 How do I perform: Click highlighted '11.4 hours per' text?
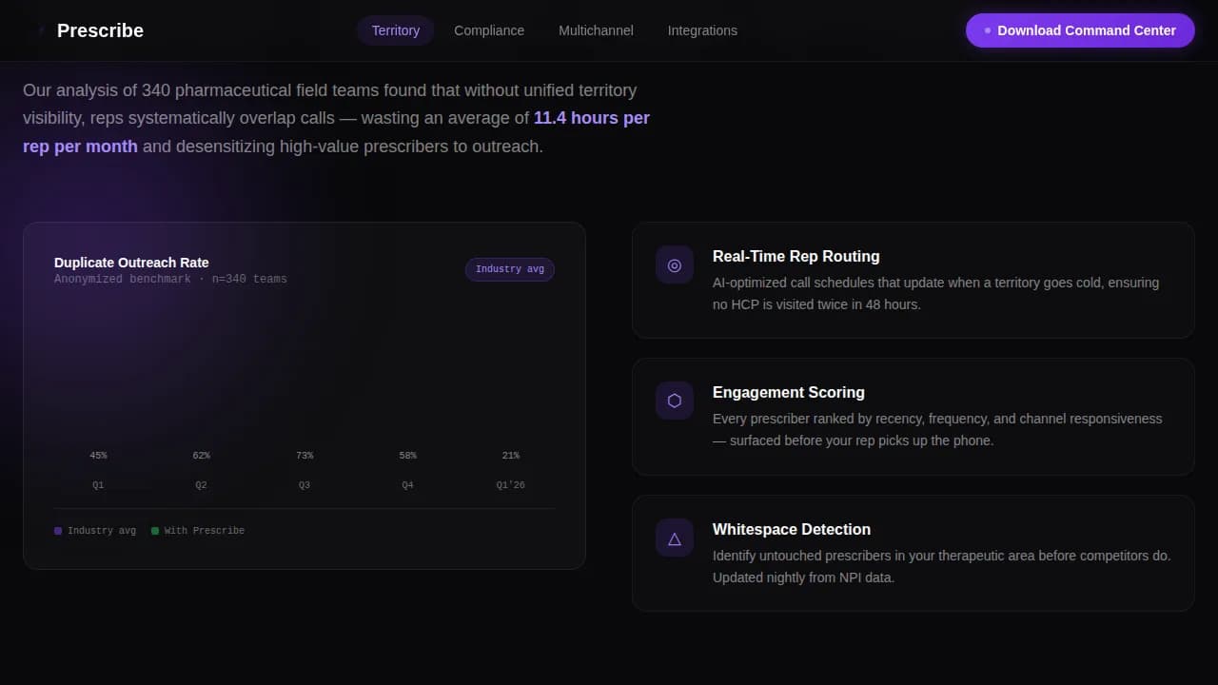pos(592,118)
